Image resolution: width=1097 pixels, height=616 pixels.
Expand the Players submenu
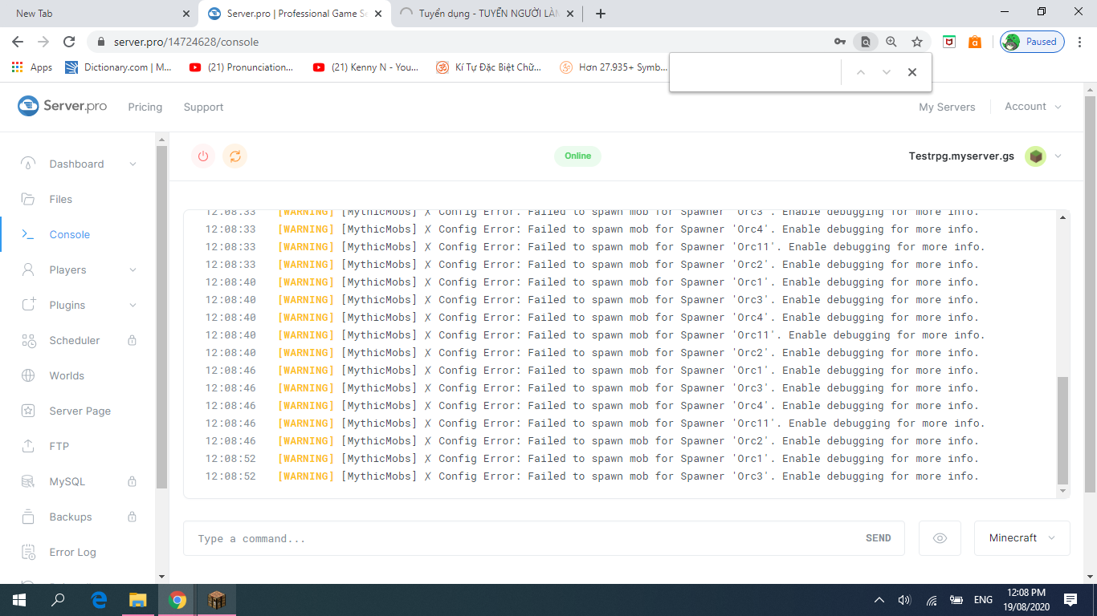click(133, 270)
